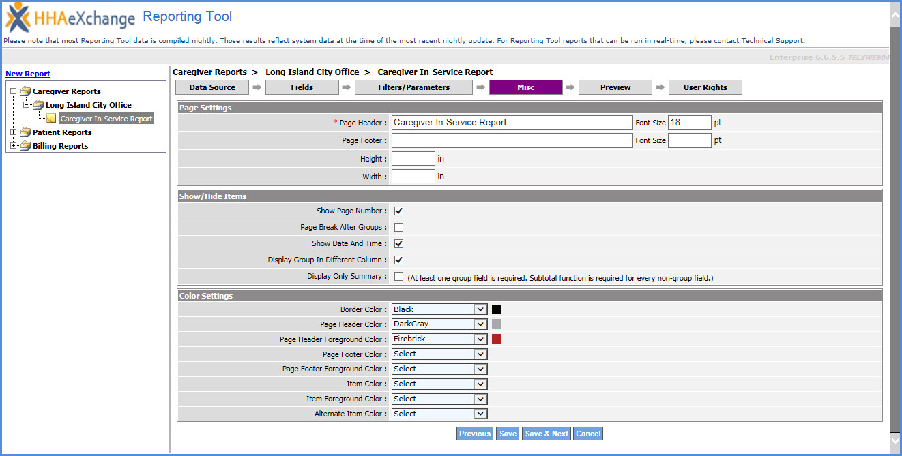Enable Page Break After Groups checkbox
The height and width of the screenshot is (456, 902).
[x=398, y=228]
